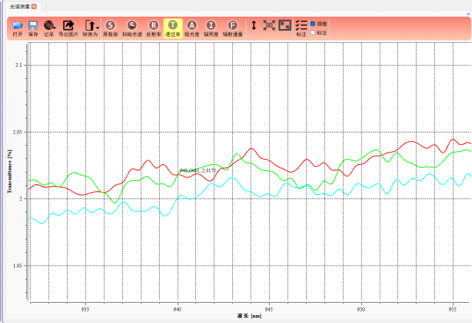
Task: Switch to reflectance mode R icon
Action: click(x=154, y=29)
